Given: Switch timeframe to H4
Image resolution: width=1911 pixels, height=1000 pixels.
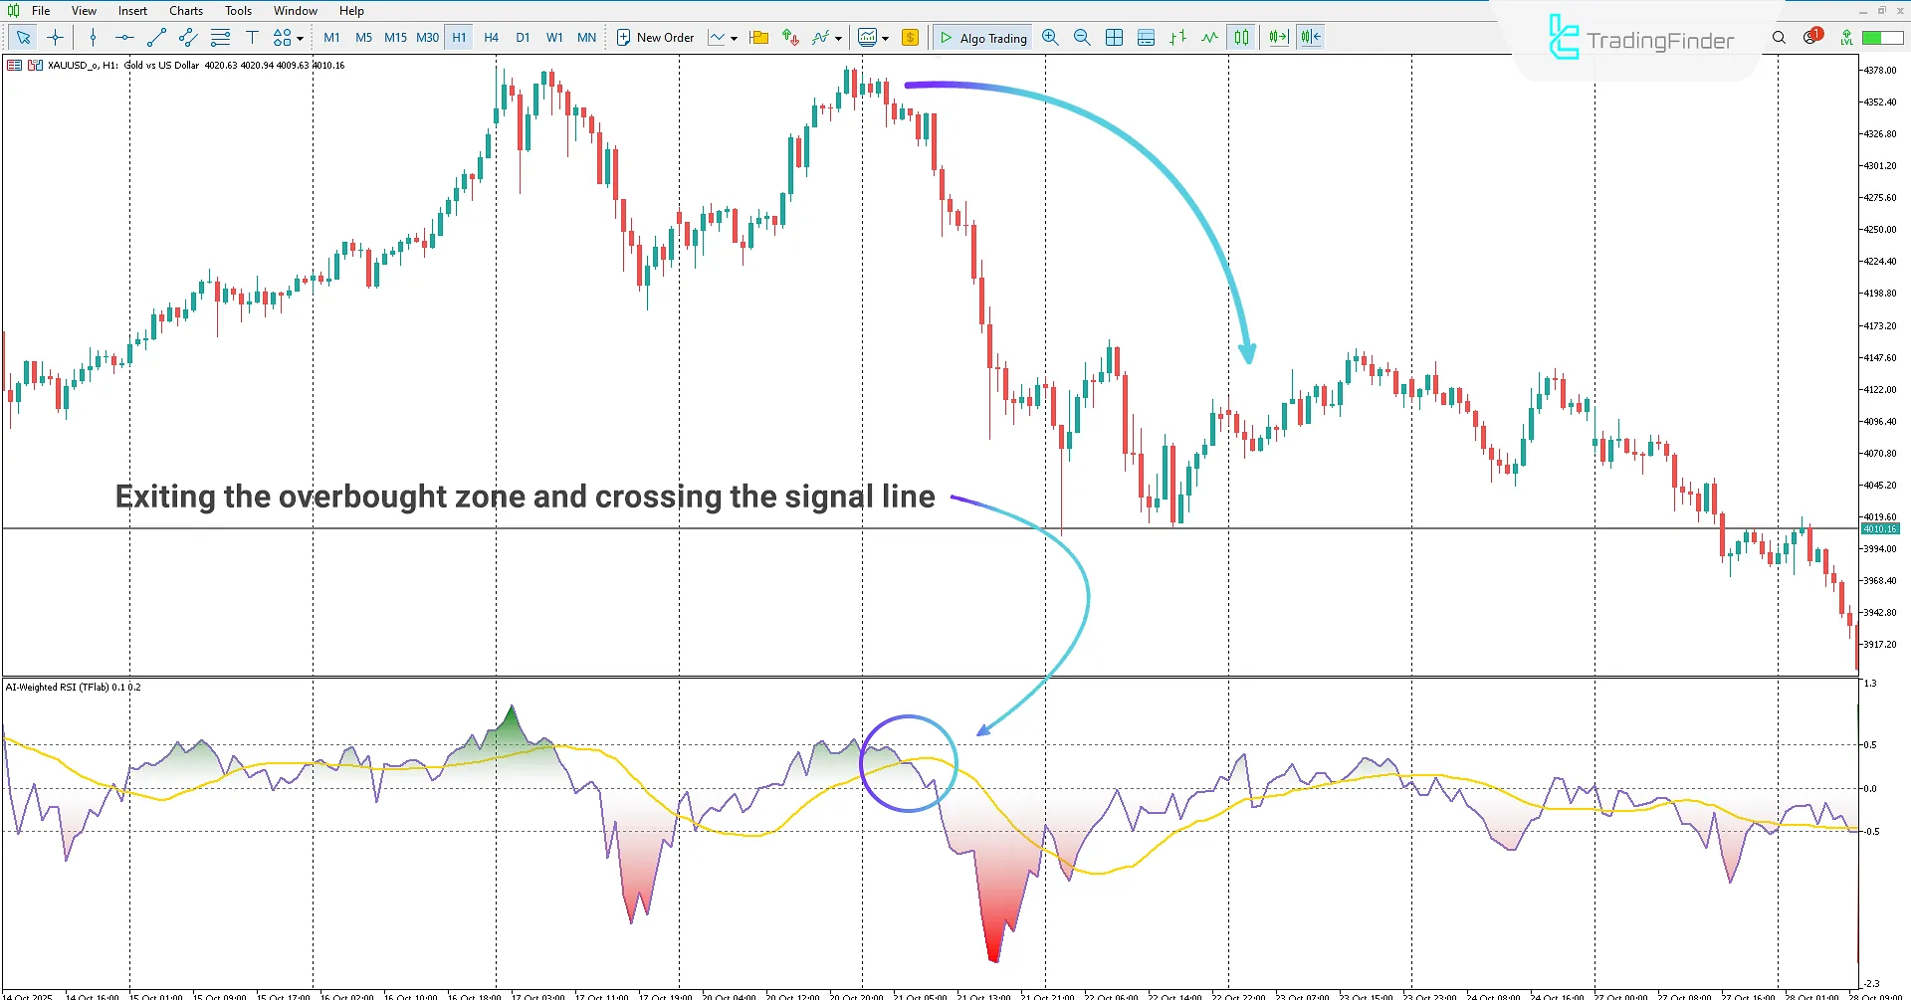Looking at the screenshot, I should 491,37.
